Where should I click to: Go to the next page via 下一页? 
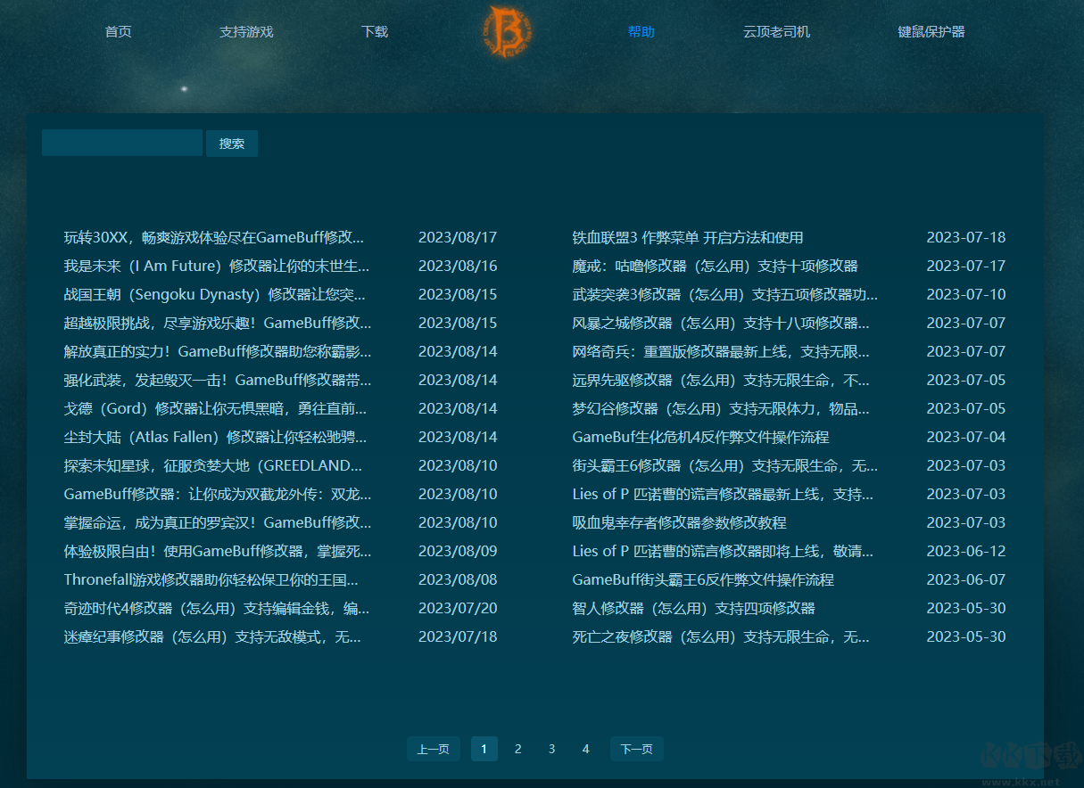tap(636, 749)
